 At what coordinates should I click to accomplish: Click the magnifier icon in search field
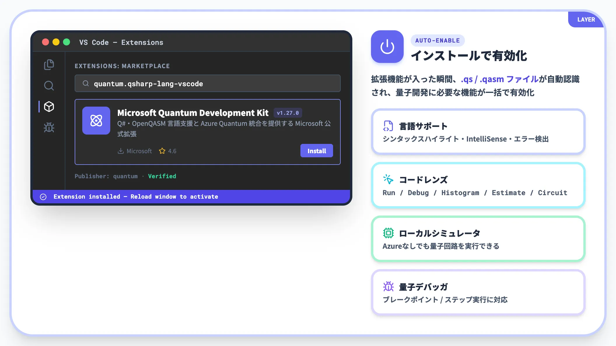pyautogui.click(x=86, y=84)
